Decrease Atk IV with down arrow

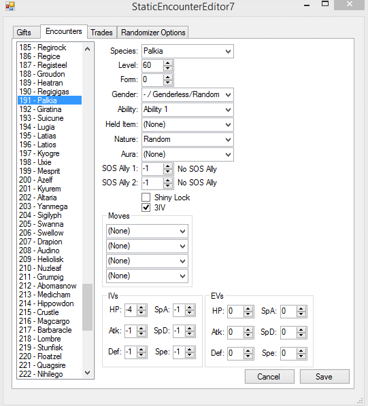[141, 334]
